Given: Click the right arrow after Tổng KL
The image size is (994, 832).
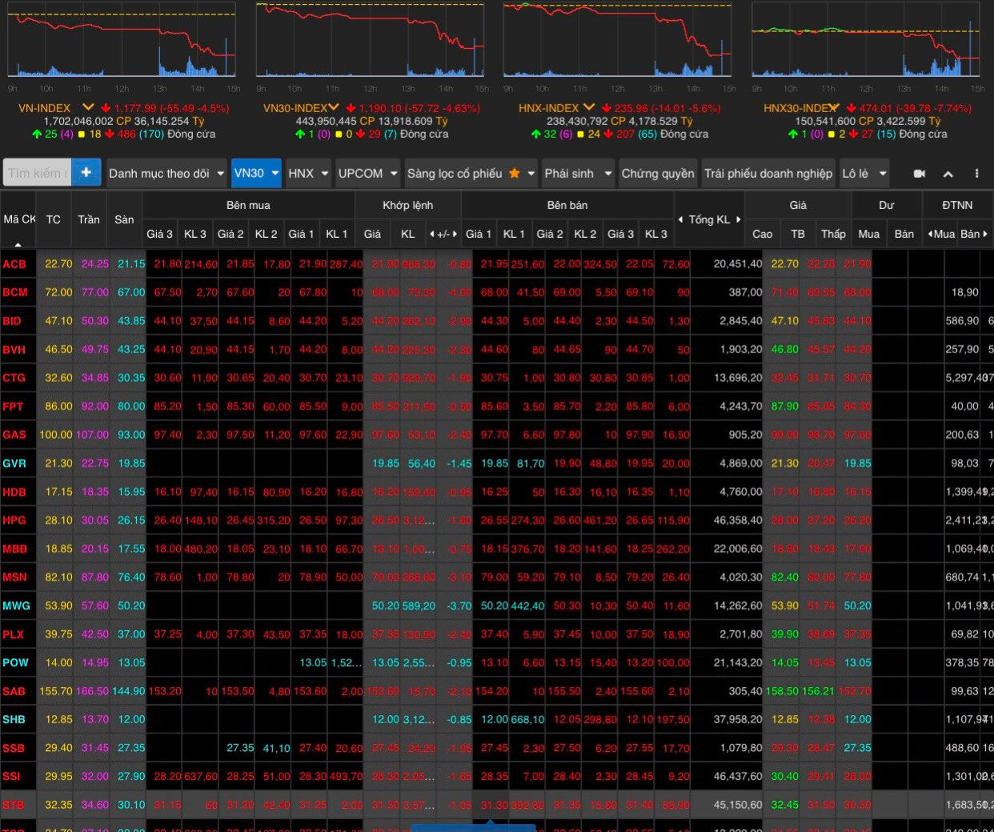Looking at the screenshot, I should point(738,219).
